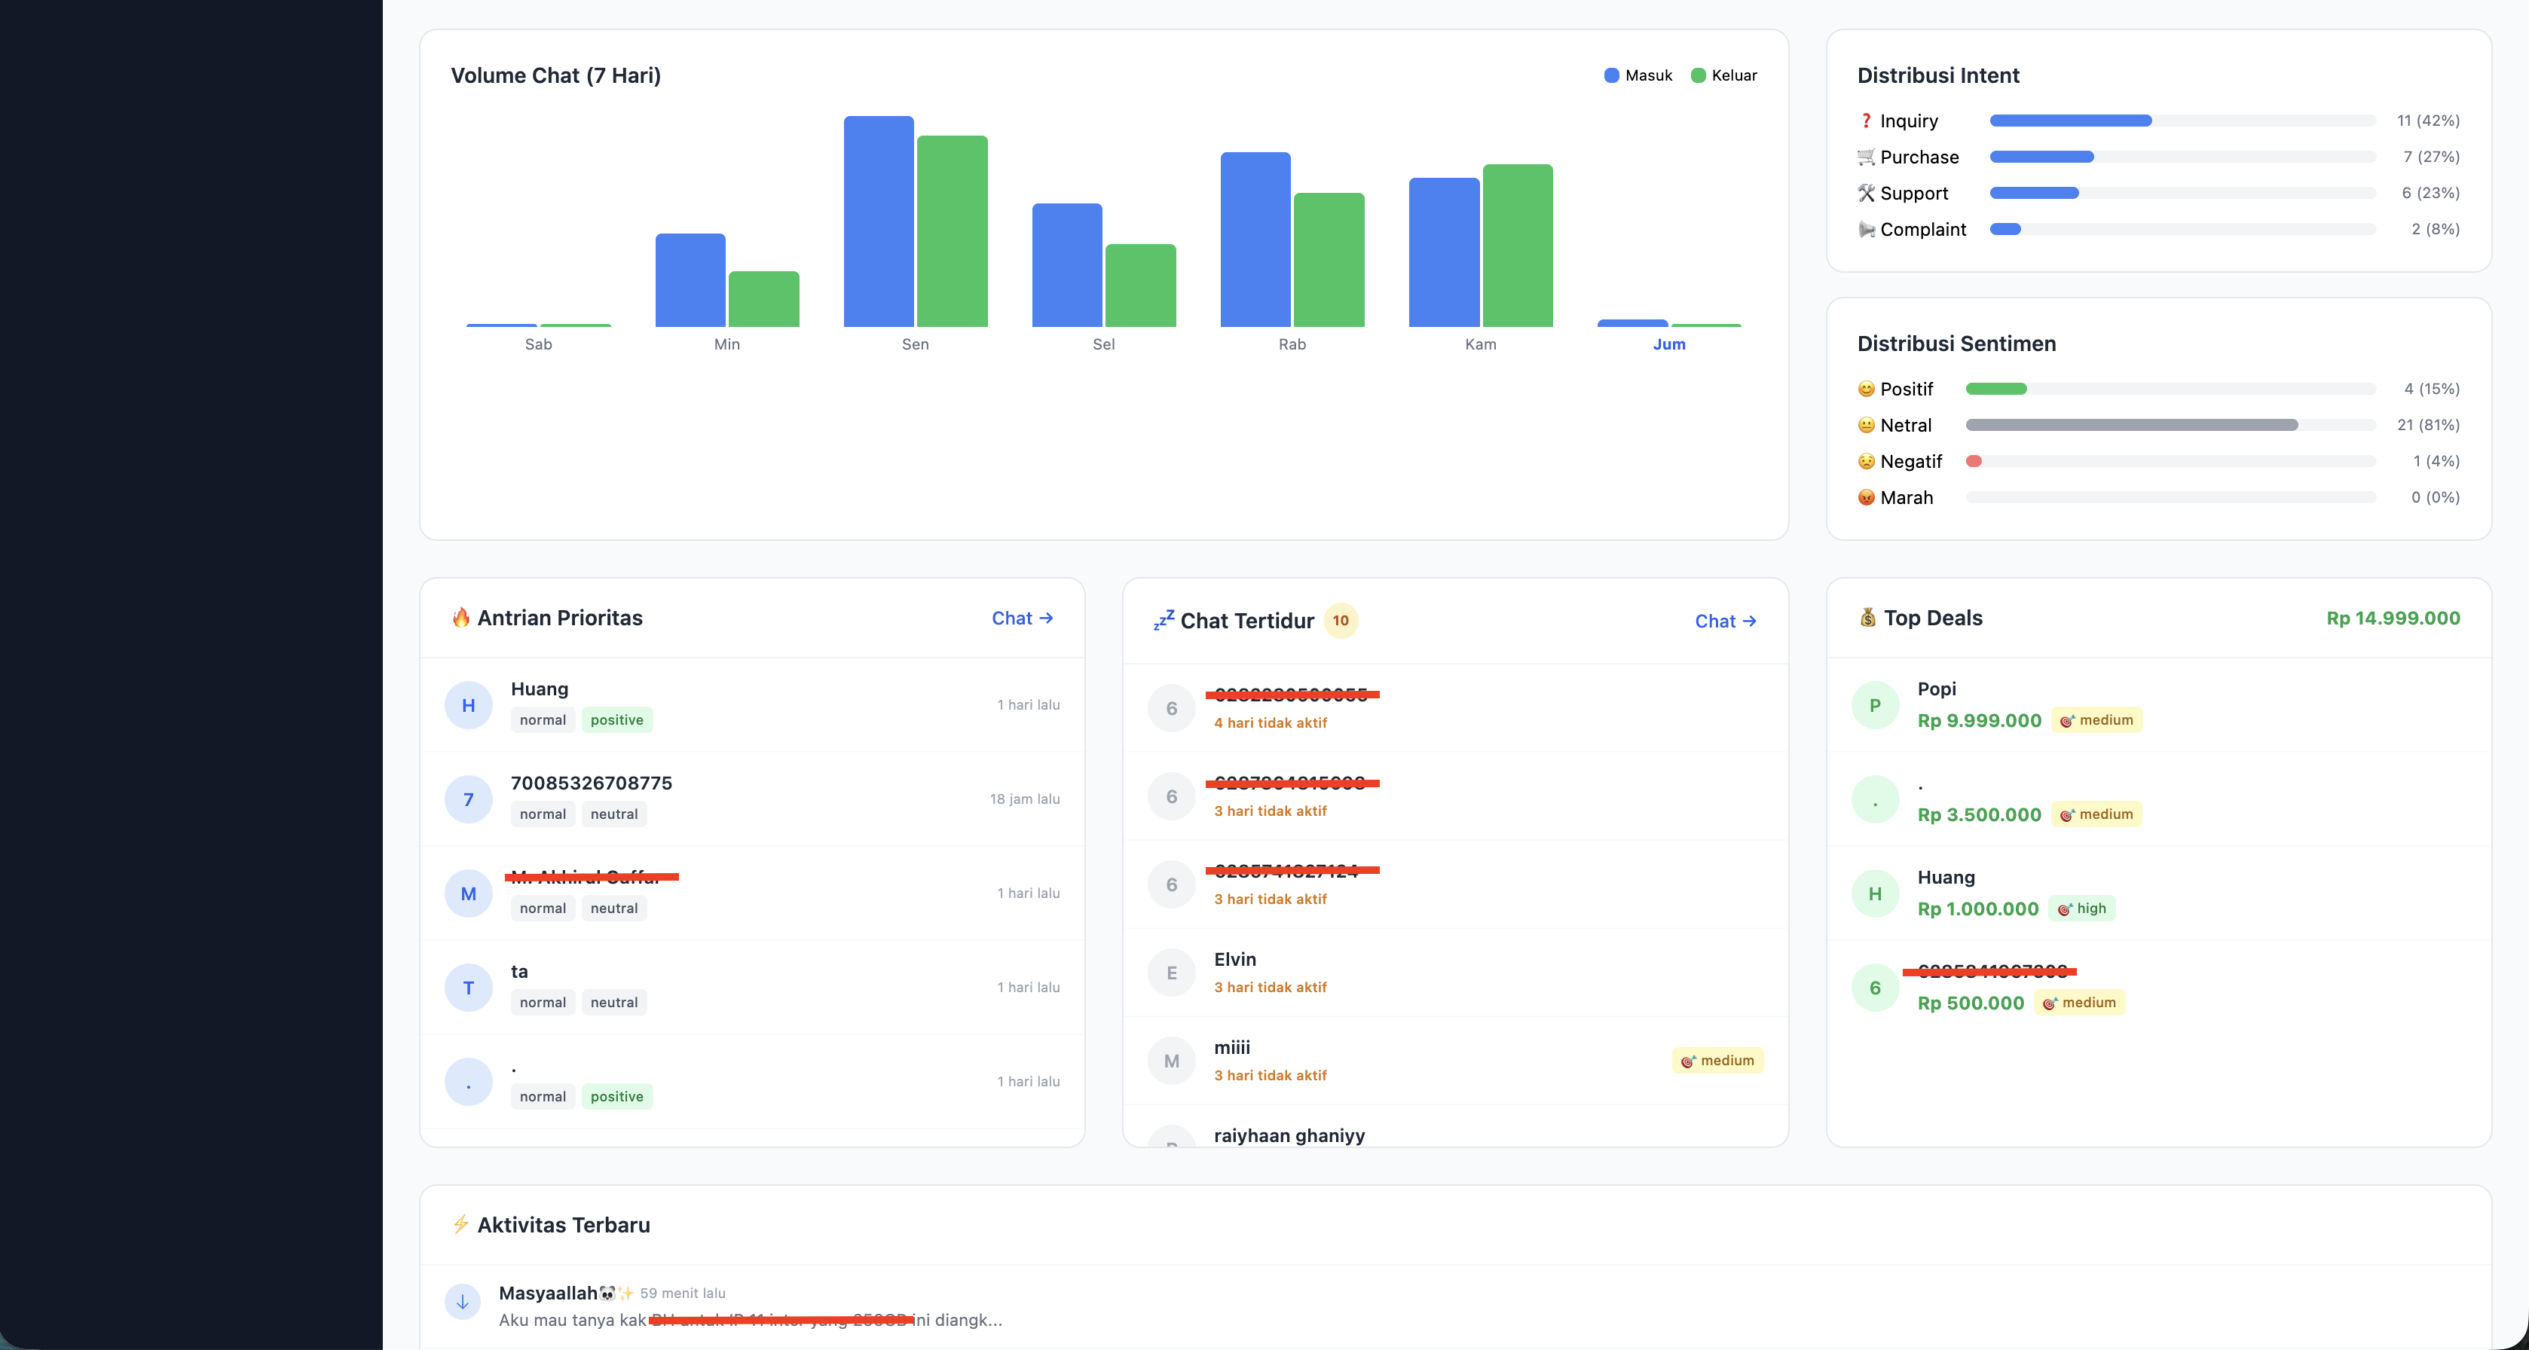Click the incoming arrow icon on Masyaallah activity
Image resolution: width=2529 pixels, height=1350 pixels.
coord(463,1302)
